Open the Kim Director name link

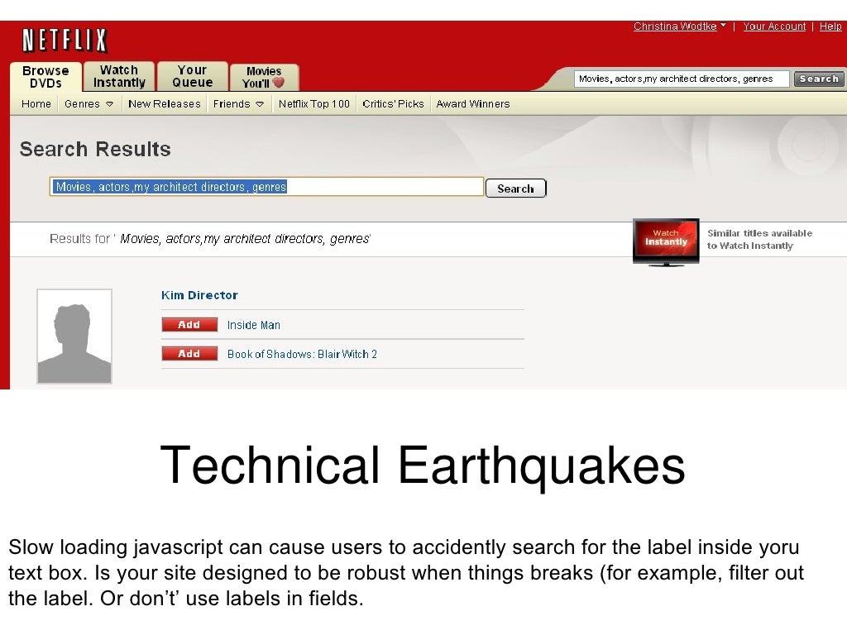199,295
